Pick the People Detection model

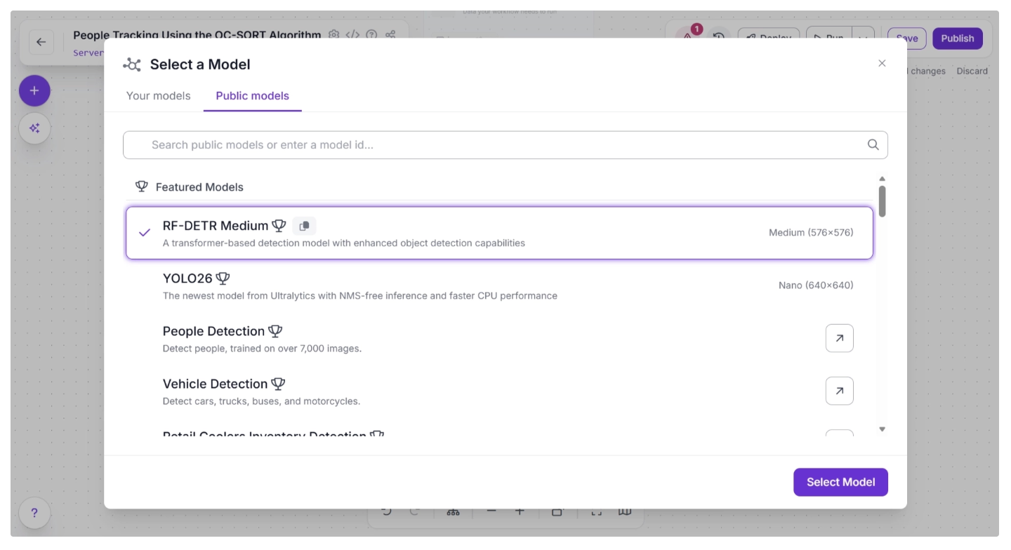click(x=499, y=338)
